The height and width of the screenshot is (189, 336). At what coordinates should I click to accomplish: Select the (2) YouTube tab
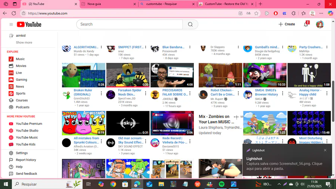(x=50, y=4)
